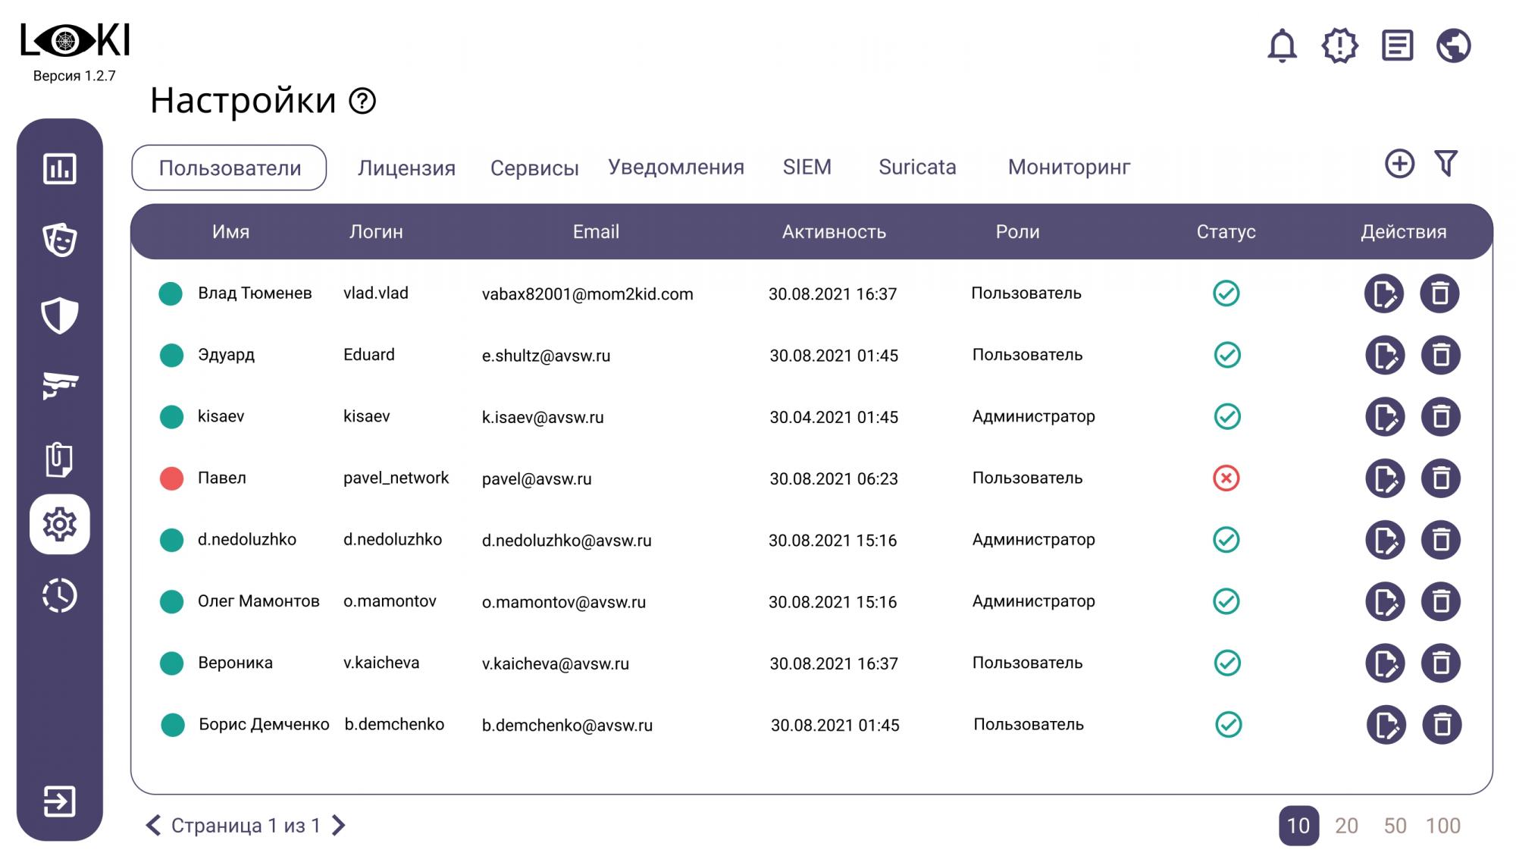The width and height of the screenshot is (1516, 853).
Task: Toggle status checkmark for kisaev
Action: 1226,416
